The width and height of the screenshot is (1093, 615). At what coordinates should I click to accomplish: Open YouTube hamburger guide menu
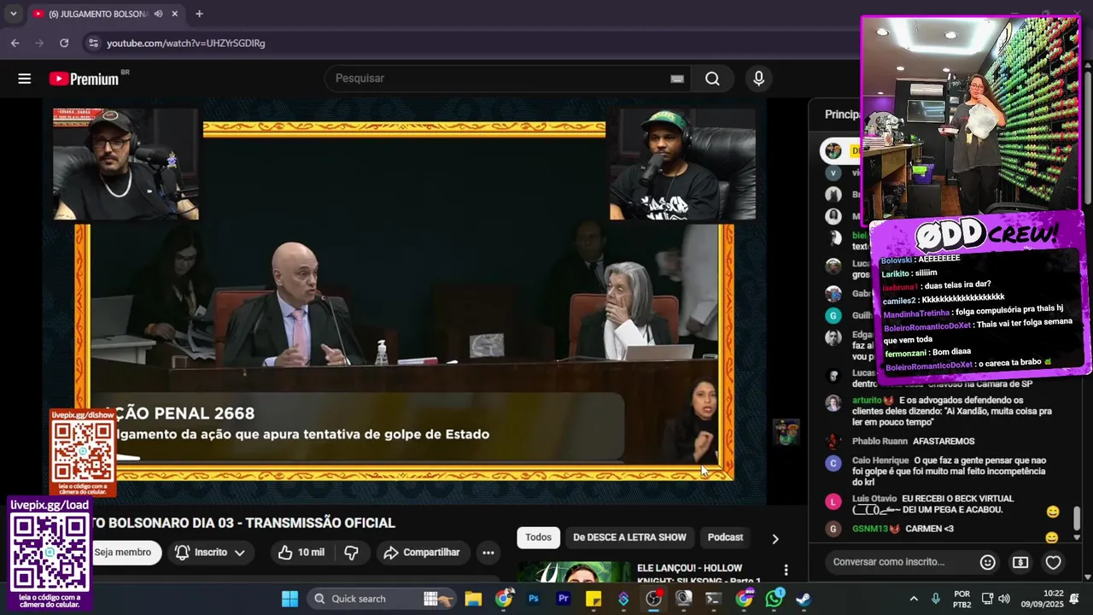[25, 79]
